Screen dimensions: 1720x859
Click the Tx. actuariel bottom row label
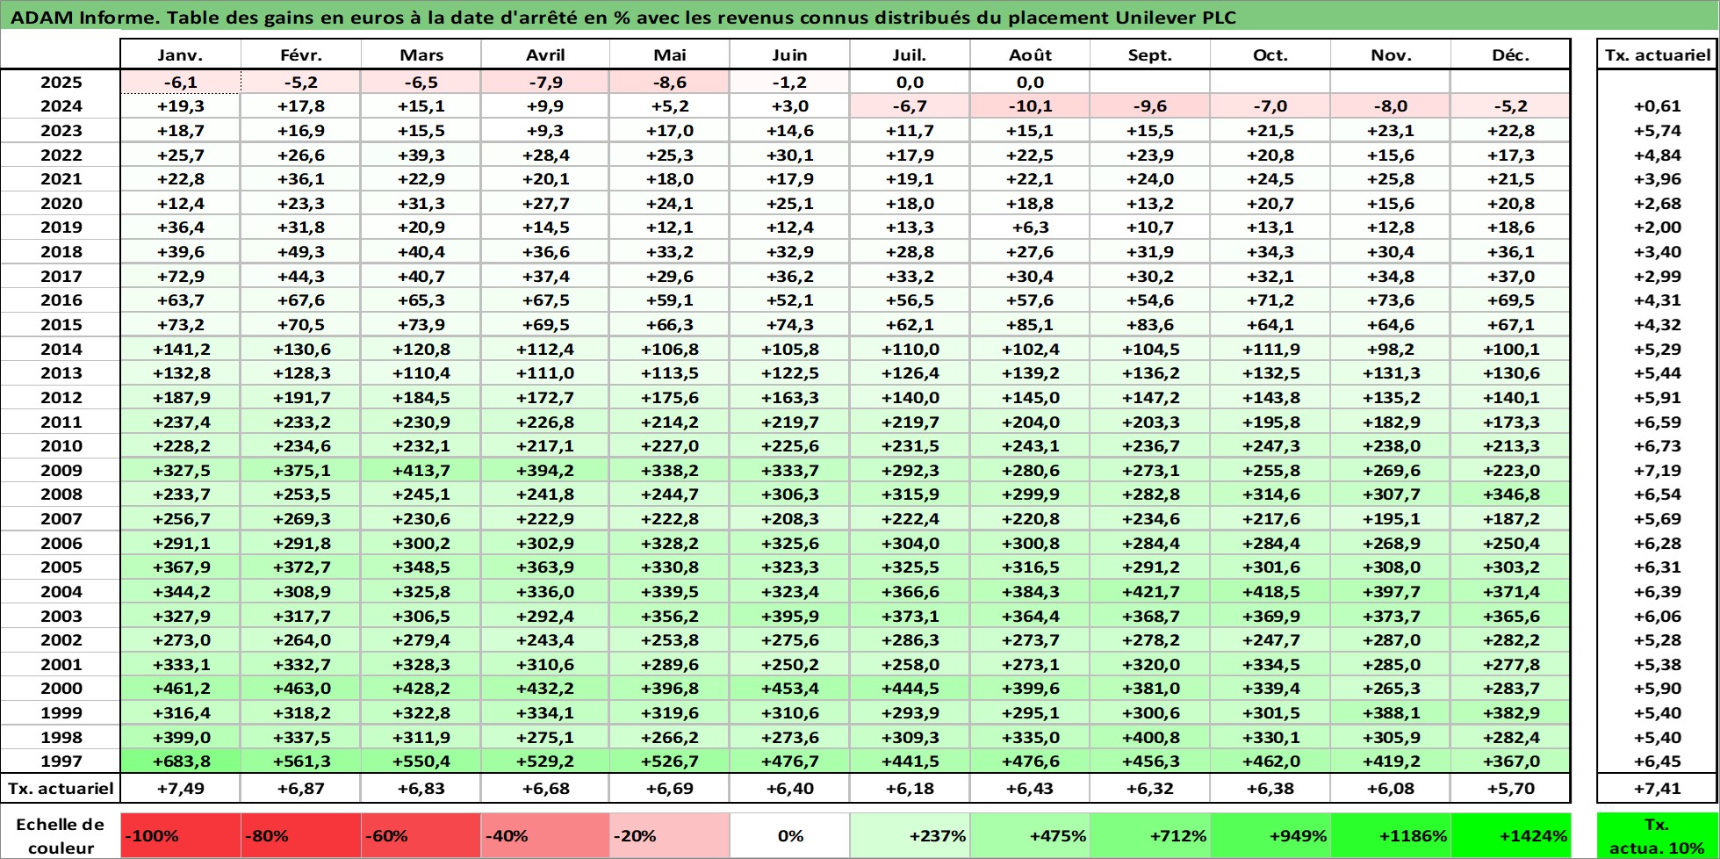click(x=61, y=789)
